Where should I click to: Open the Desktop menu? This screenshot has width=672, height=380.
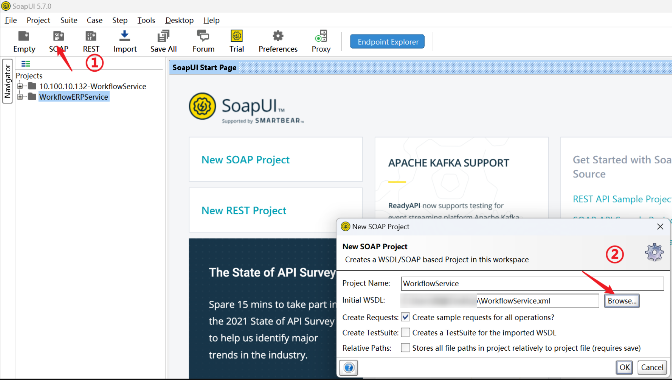(179, 20)
